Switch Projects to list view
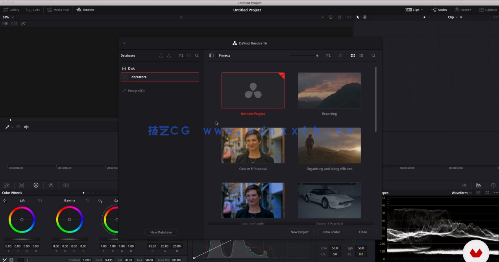The width and height of the screenshot is (499, 262). [x=361, y=55]
